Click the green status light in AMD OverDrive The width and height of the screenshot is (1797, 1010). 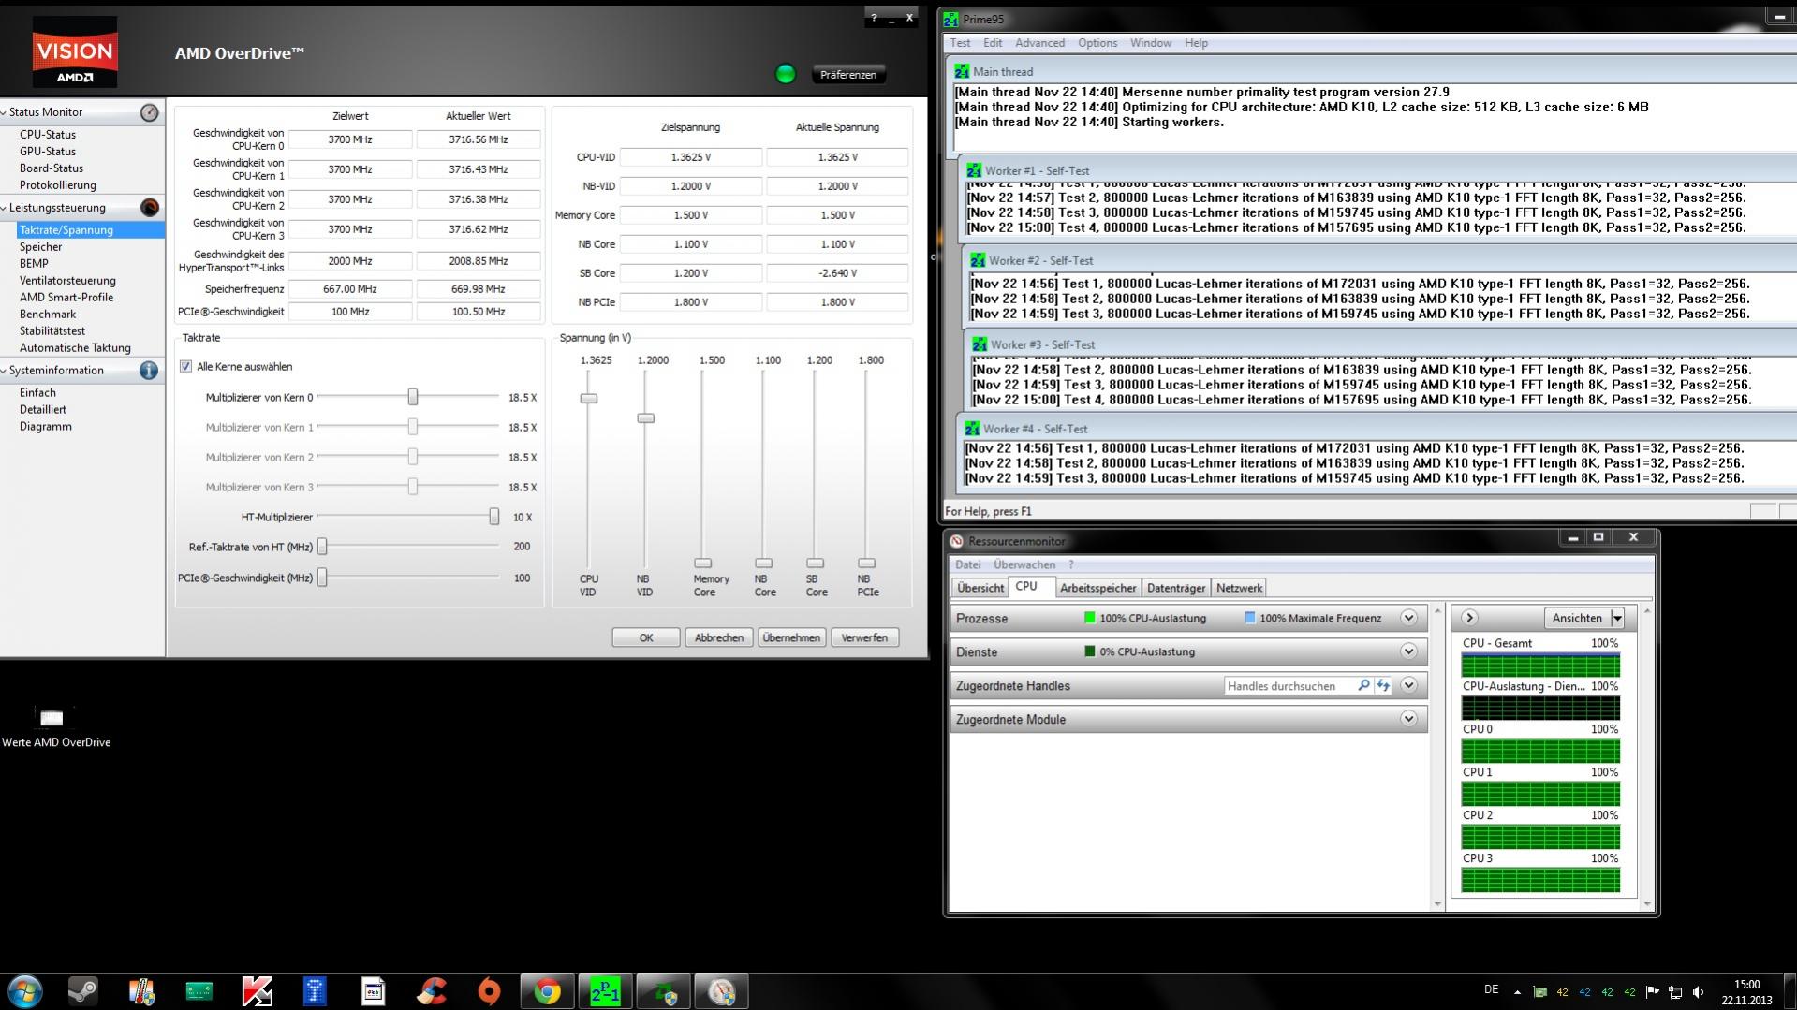pyautogui.click(x=786, y=74)
